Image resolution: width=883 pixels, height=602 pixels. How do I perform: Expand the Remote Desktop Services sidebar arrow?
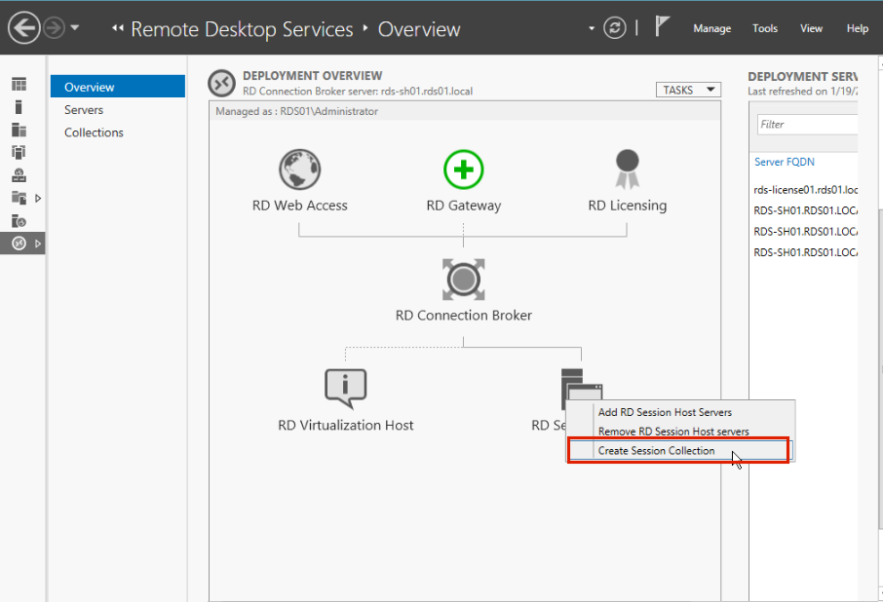point(38,244)
